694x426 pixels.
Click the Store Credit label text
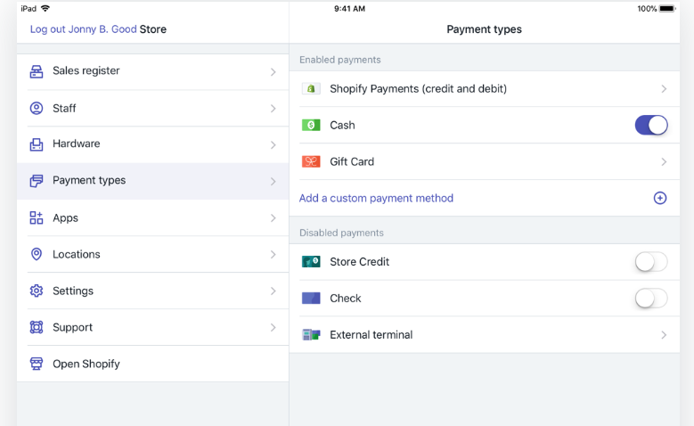359,262
